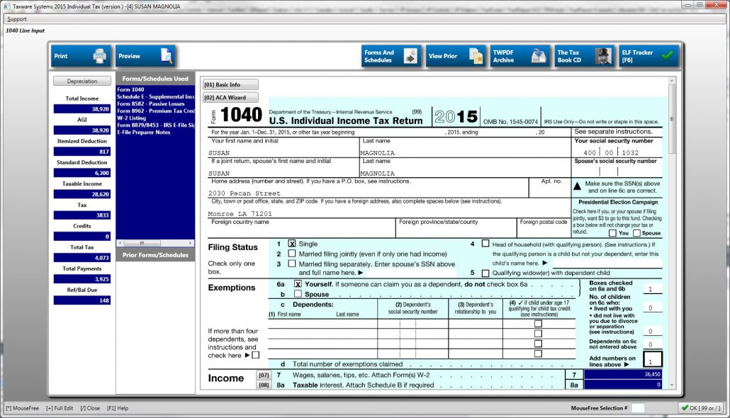Click the Total Income amount bar
Viewport: 730px width, 418px height.
click(x=82, y=108)
